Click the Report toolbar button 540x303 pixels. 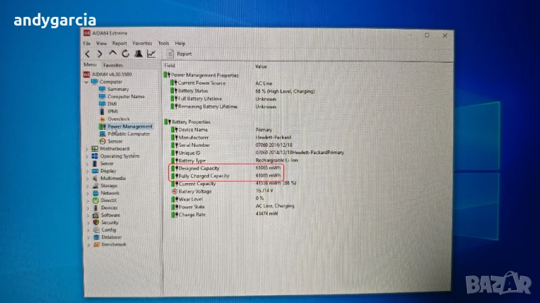click(x=180, y=54)
